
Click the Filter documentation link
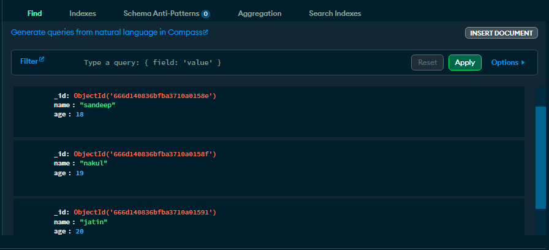[x=29, y=61]
